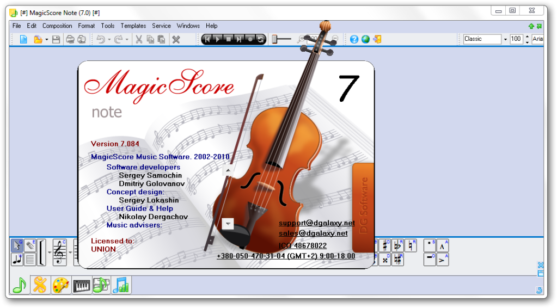557x308 pixels.
Task: Open the green note tab
Action: pyautogui.click(x=20, y=285)
